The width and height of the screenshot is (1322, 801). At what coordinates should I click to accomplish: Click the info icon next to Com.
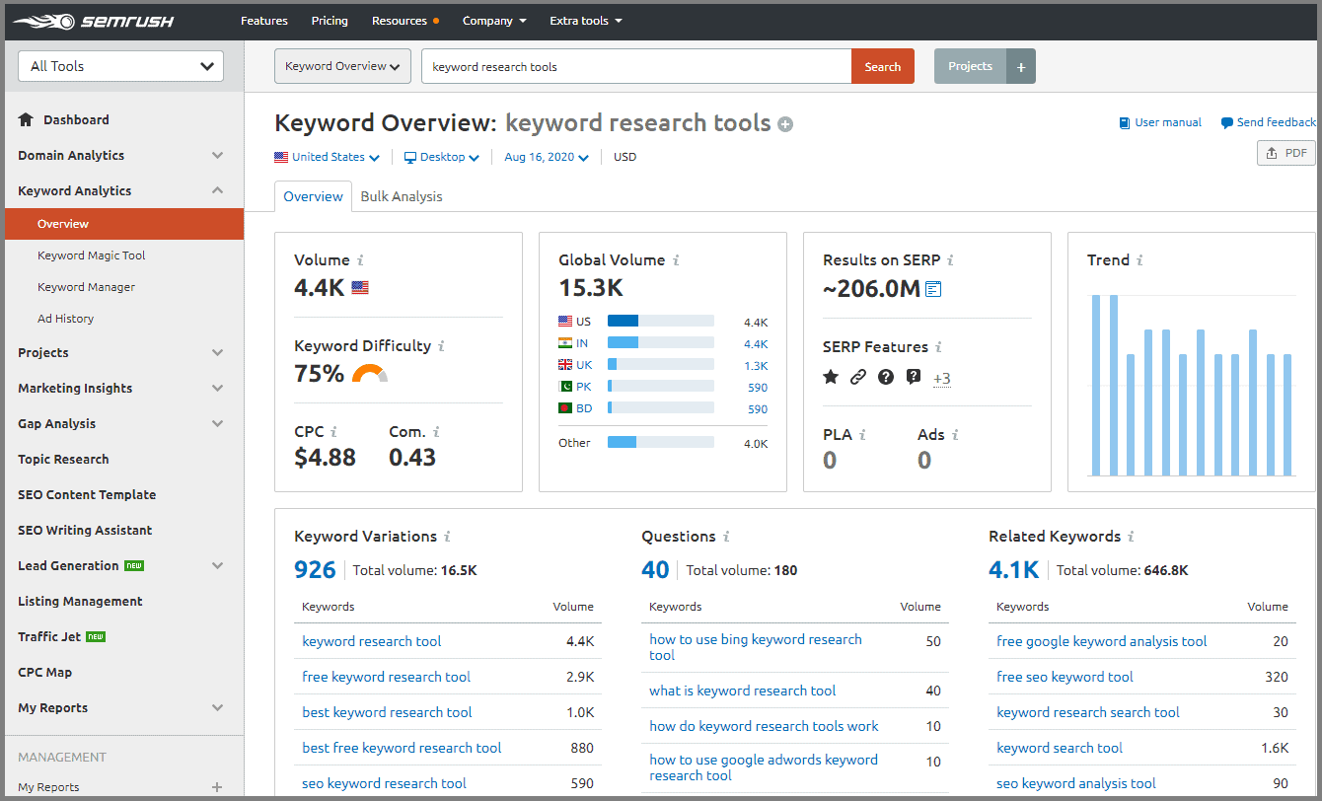click(436, 432)
